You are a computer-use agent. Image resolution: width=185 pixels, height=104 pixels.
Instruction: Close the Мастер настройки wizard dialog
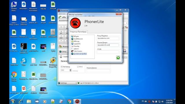point(119,14)
